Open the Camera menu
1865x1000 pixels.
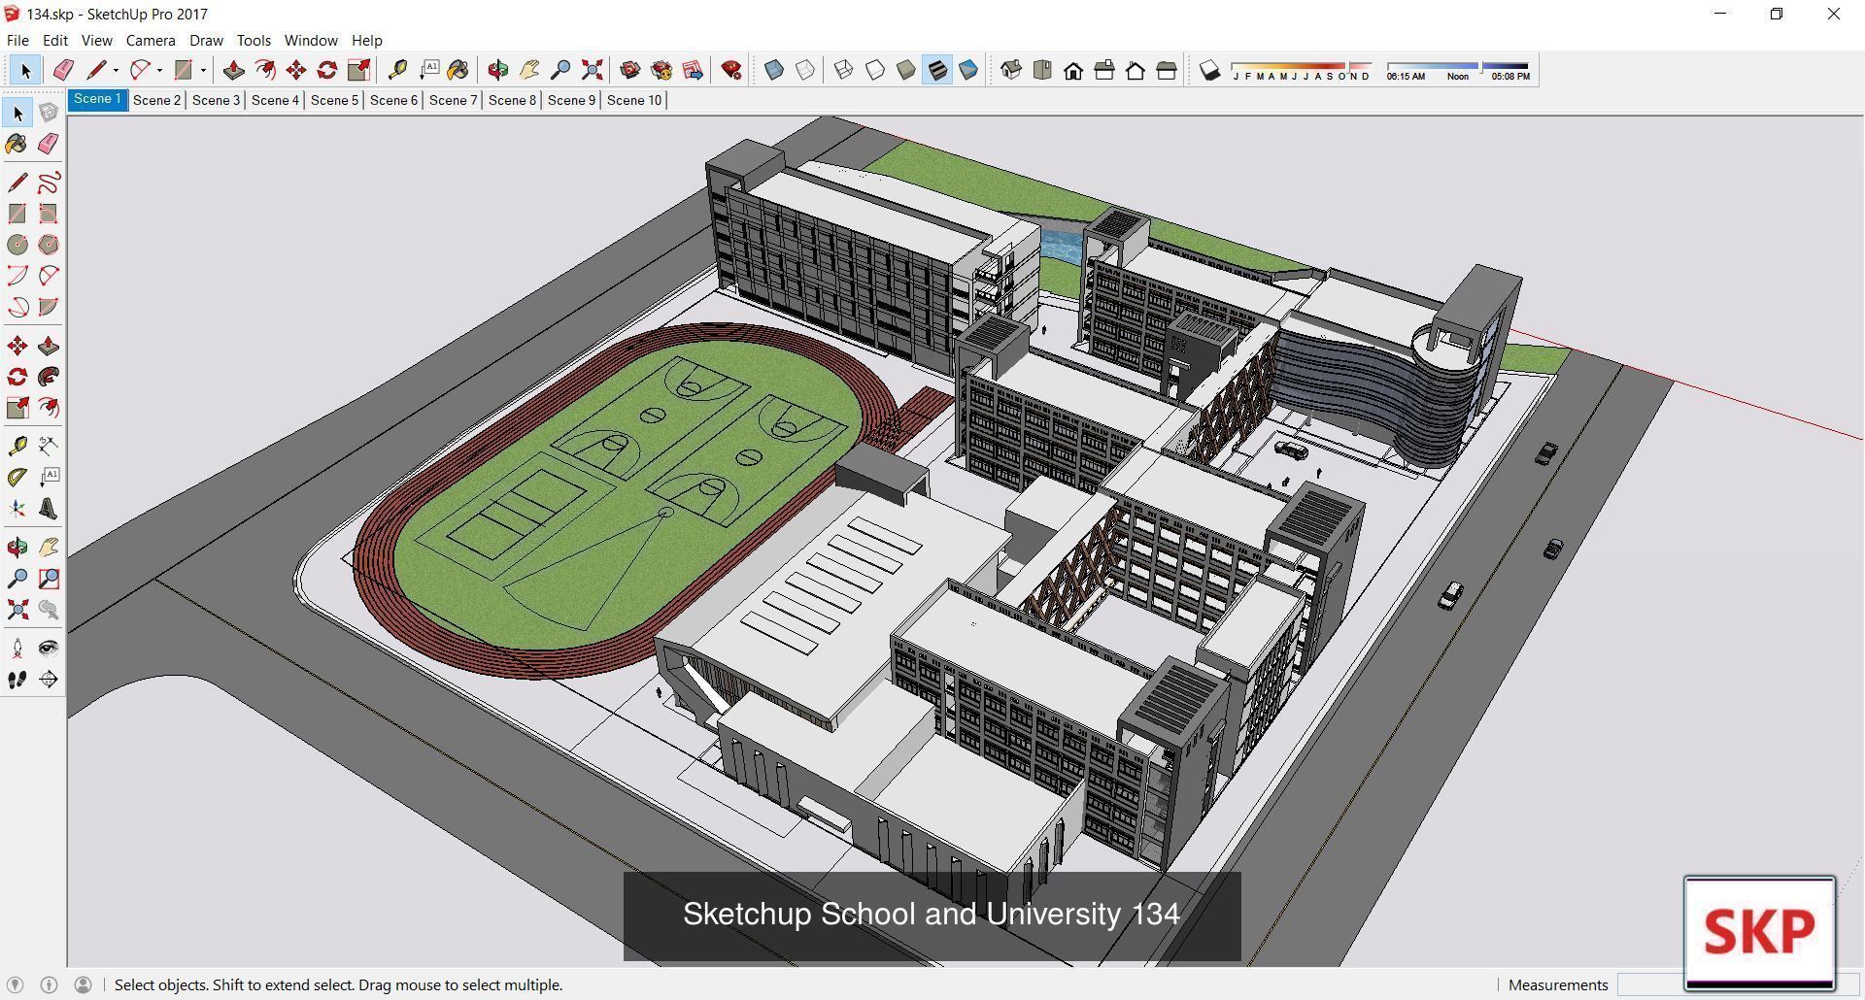tap(150, 40)
